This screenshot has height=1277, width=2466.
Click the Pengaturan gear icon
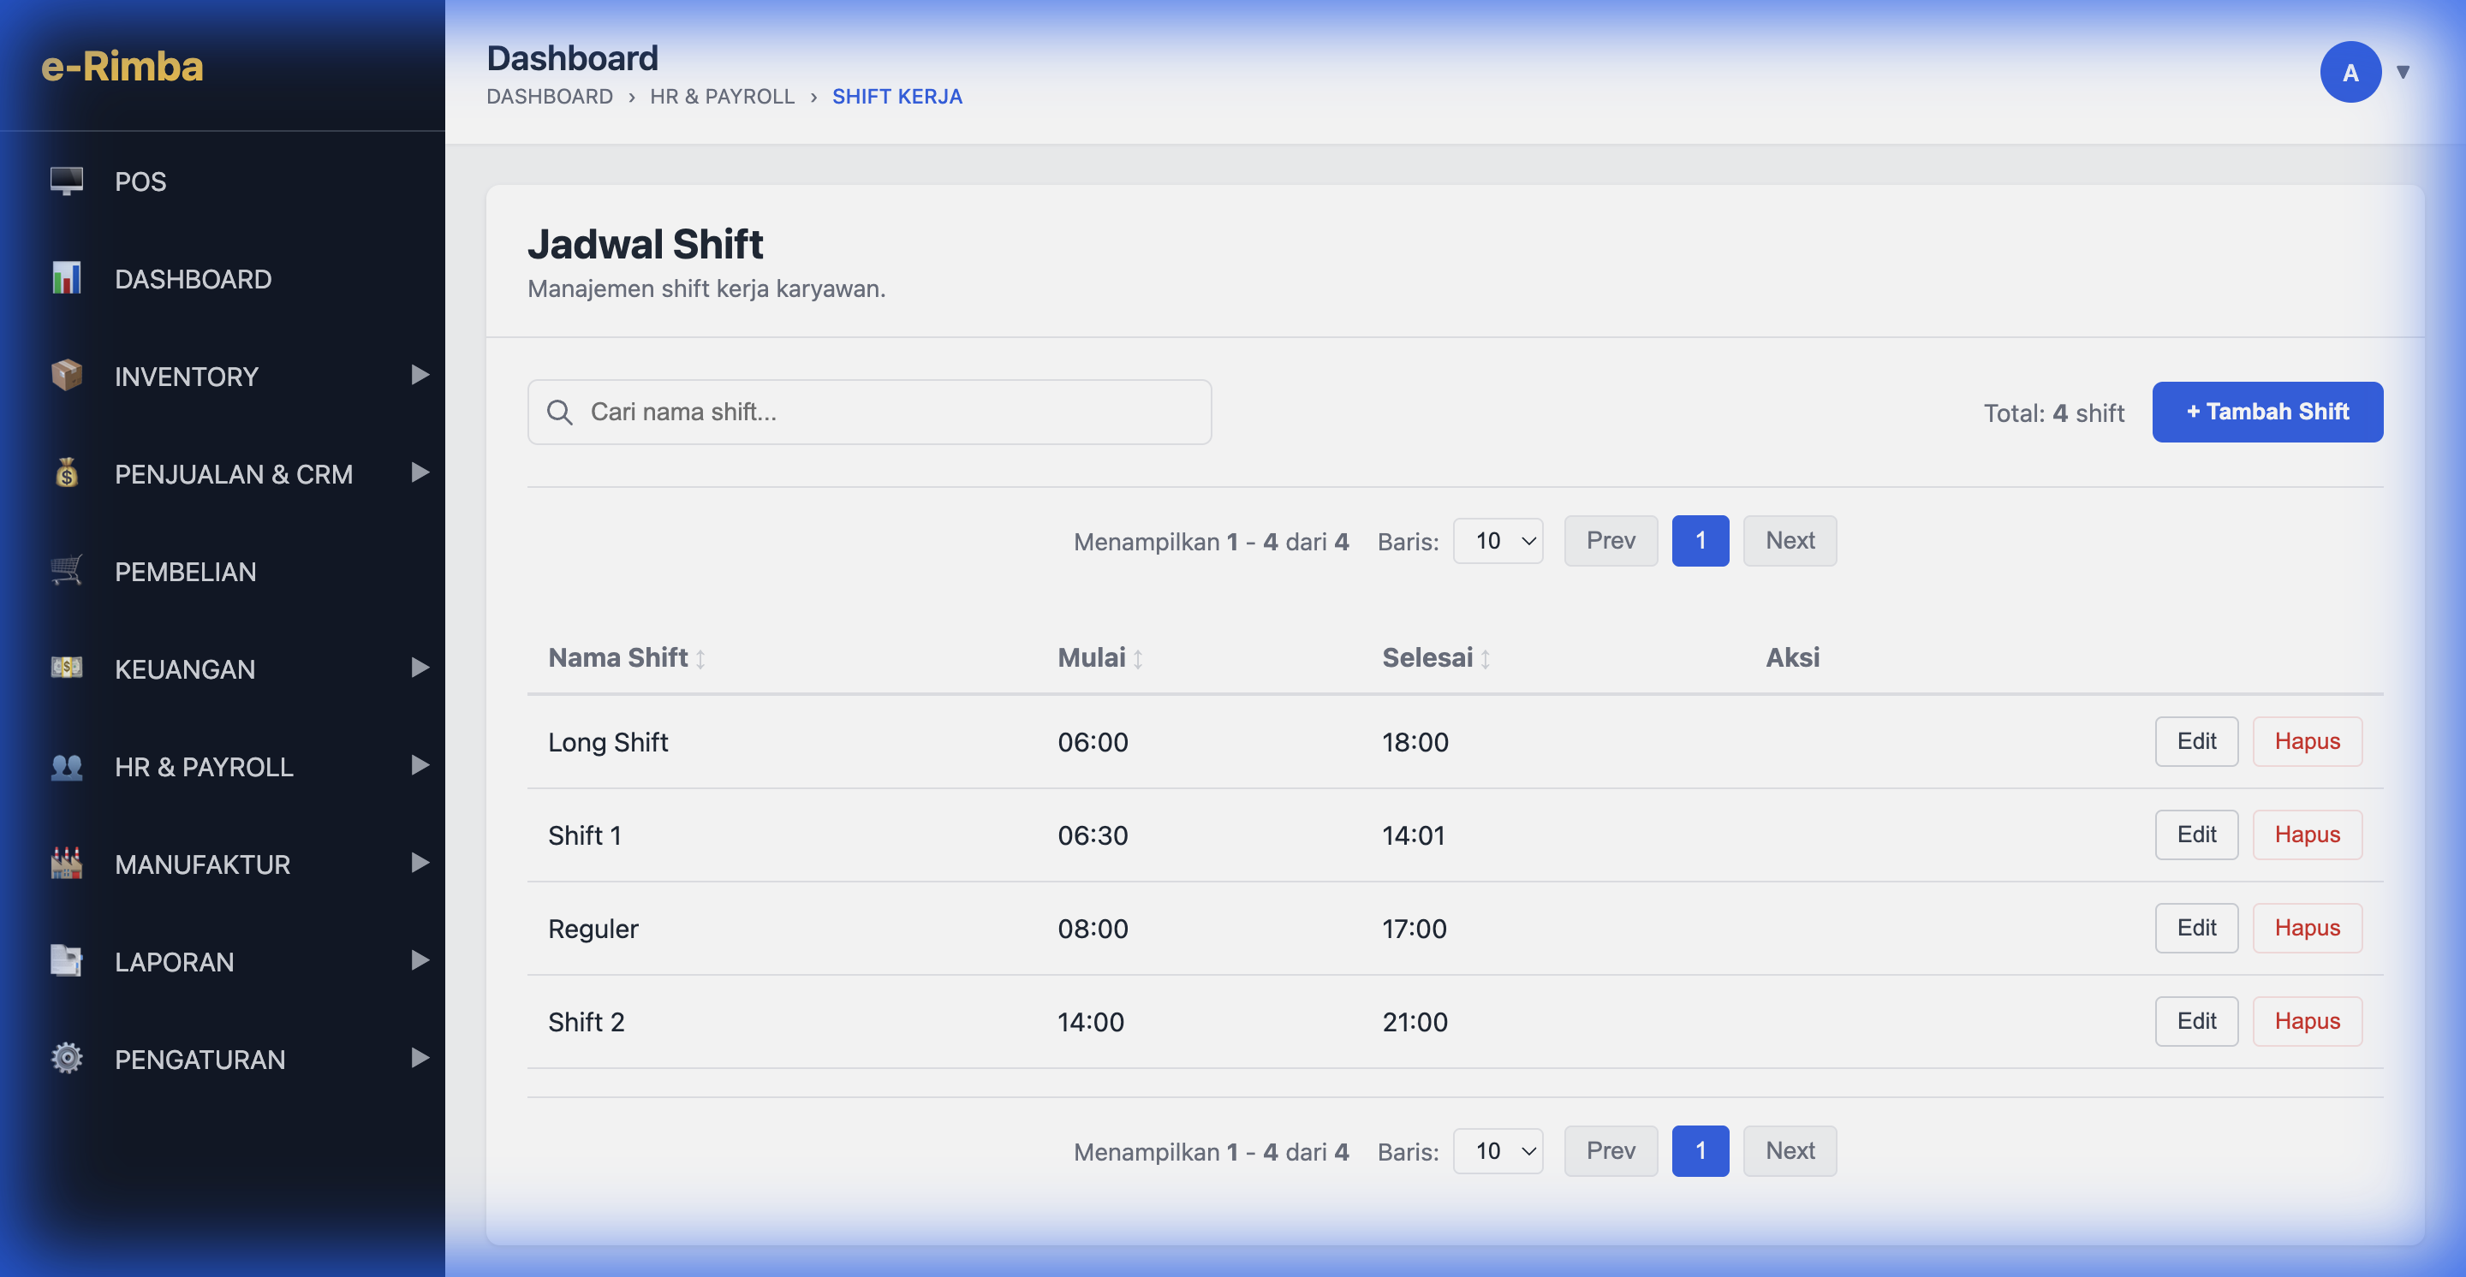(x=65, y=1058)
